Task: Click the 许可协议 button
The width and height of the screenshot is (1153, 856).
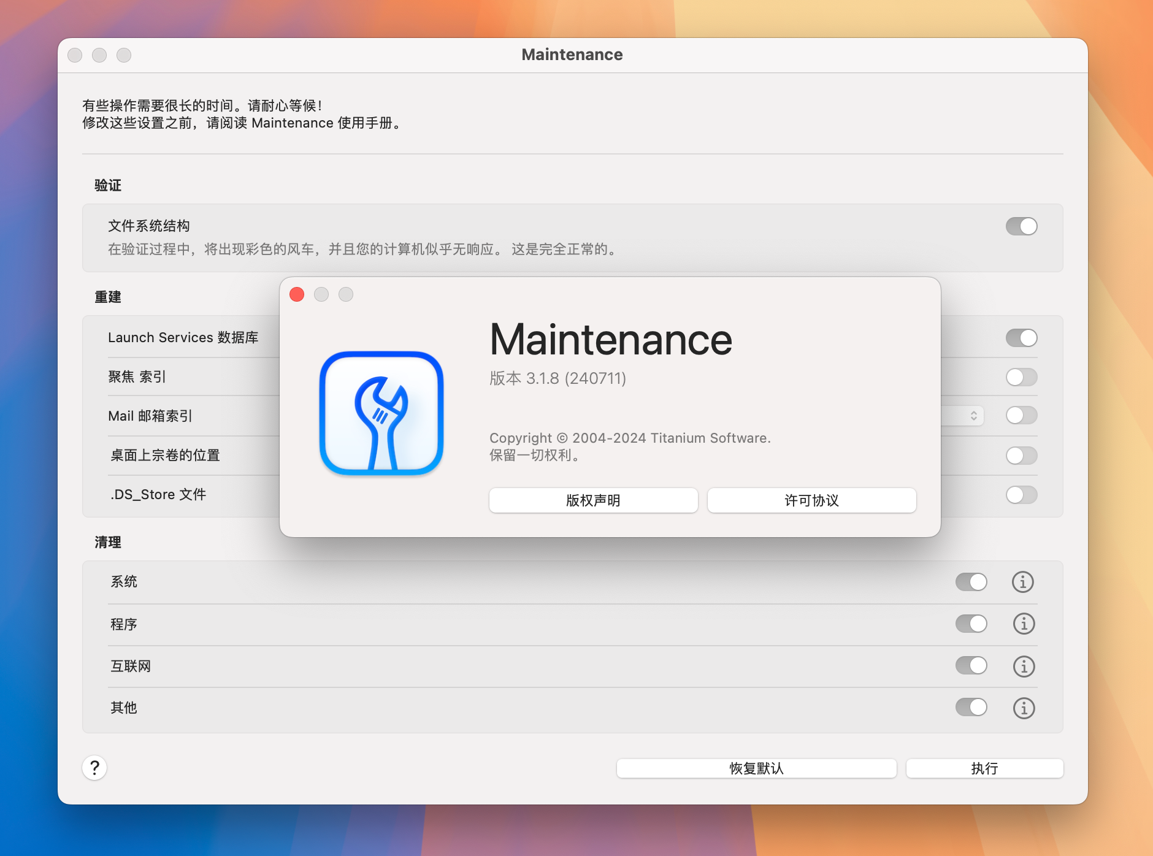Action: (811, 500)
